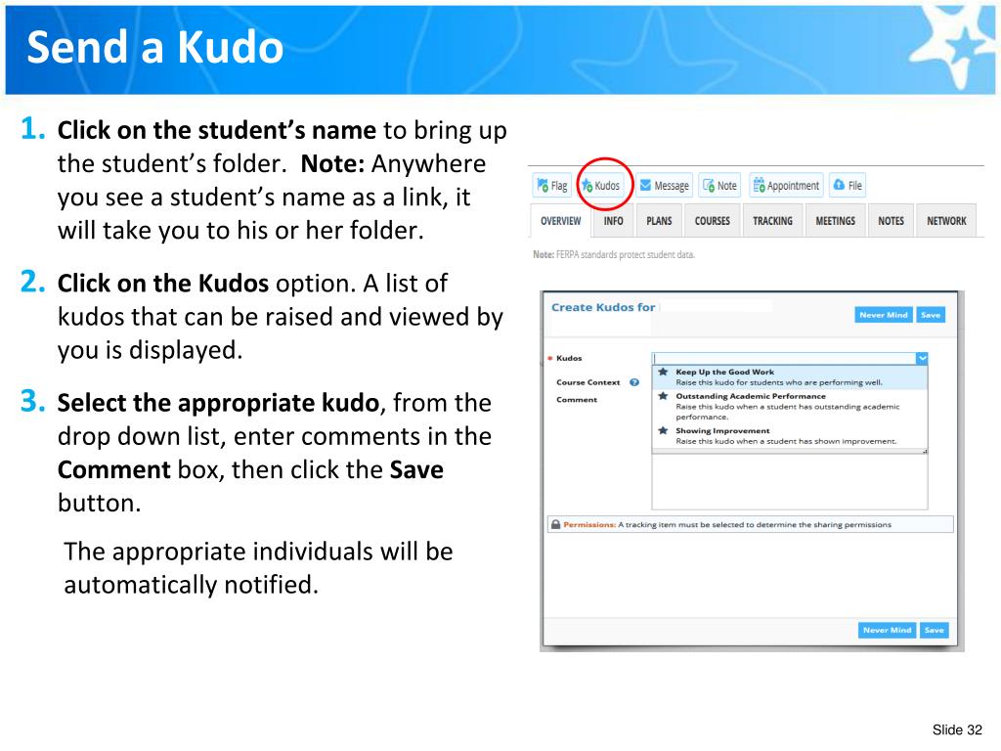Click the File upload button
1001x751 pixels.
tap(849, 185)
